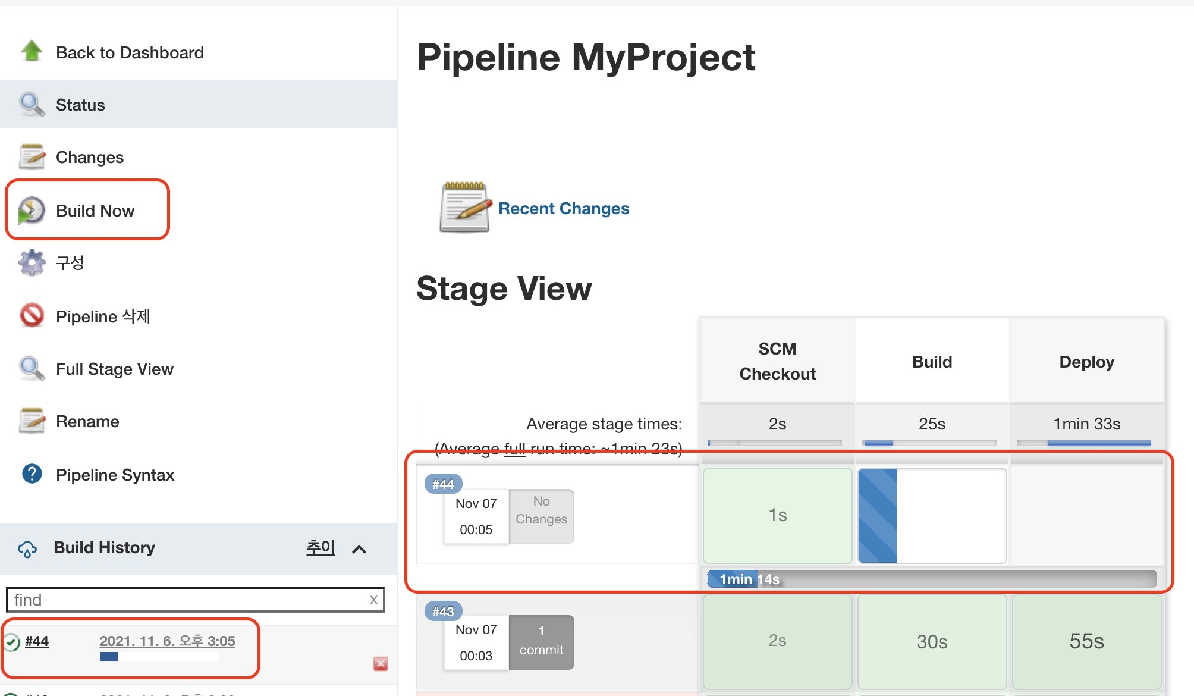This screenshot has height=696, width=1194.
Task: Open the Rename sidebar item
Action: pos(87,421)
